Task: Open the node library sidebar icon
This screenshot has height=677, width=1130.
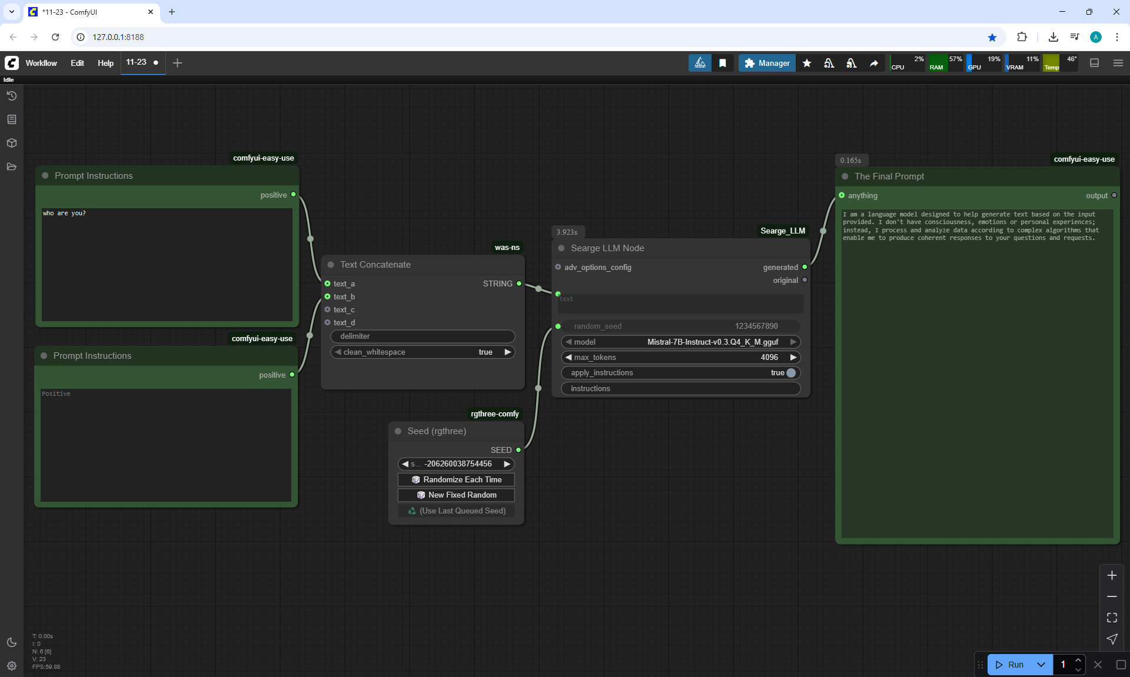Action: click(x=11, y=119)
